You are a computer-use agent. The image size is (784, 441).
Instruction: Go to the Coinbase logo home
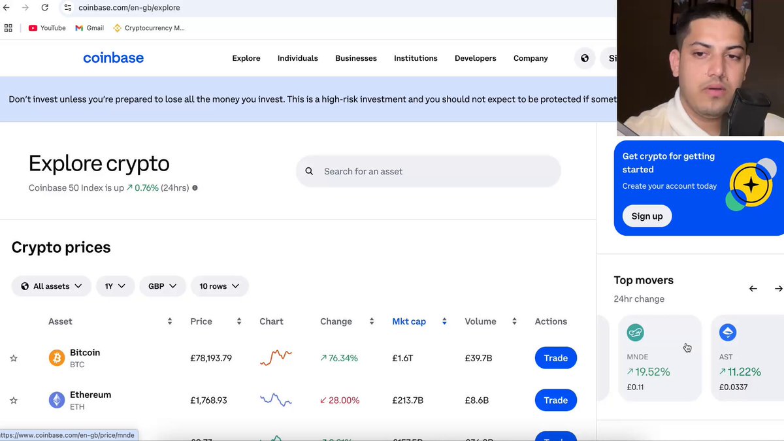[x=113, y=58]
